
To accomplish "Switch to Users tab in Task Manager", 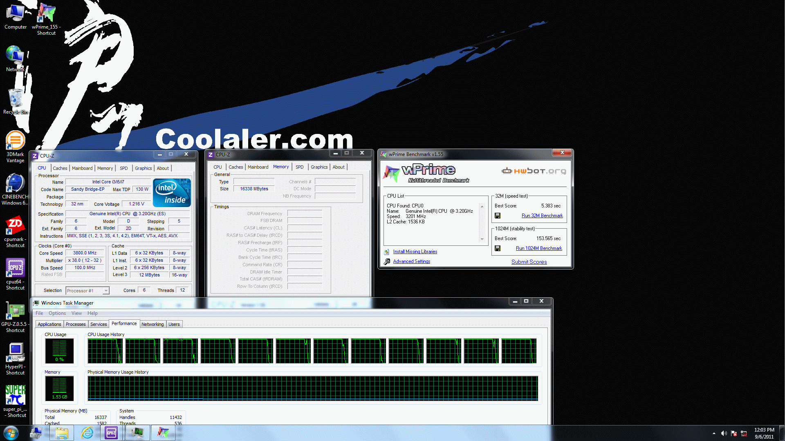I will coord(174,324).
